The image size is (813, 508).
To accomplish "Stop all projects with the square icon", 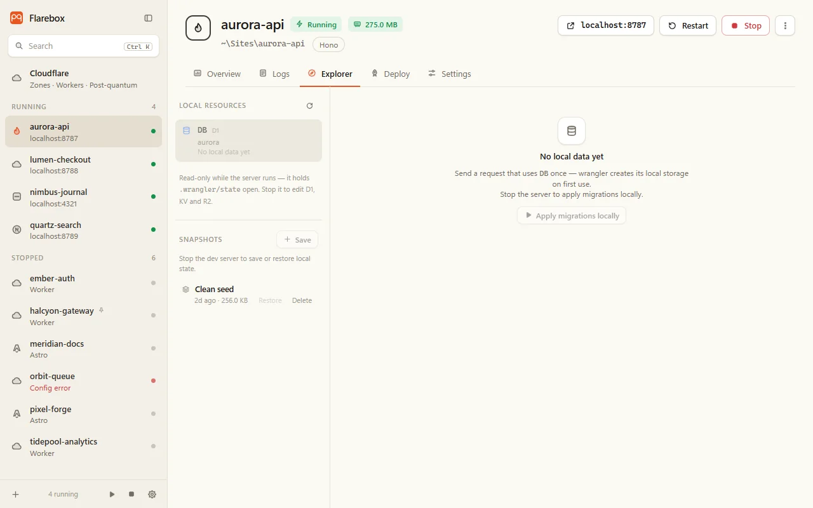I will tap(131, 494).
